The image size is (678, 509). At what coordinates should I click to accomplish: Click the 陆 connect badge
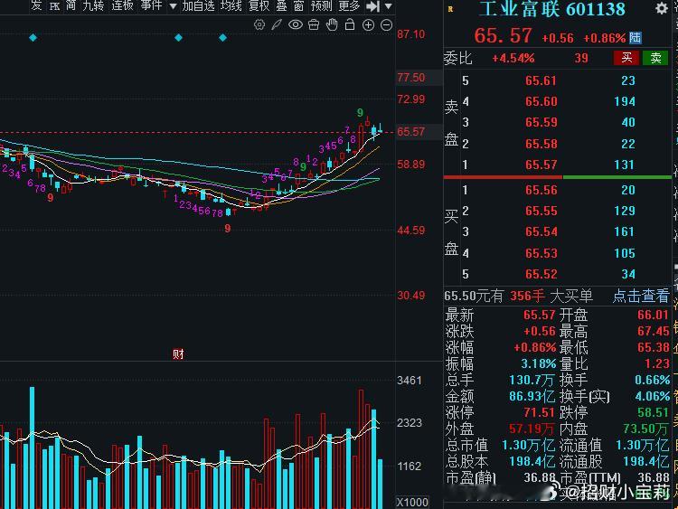(635, 38)
